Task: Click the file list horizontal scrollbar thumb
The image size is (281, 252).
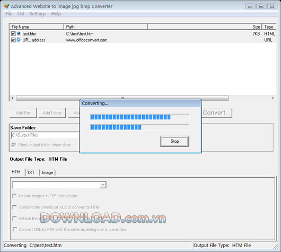Action: (x=122, y=98)
